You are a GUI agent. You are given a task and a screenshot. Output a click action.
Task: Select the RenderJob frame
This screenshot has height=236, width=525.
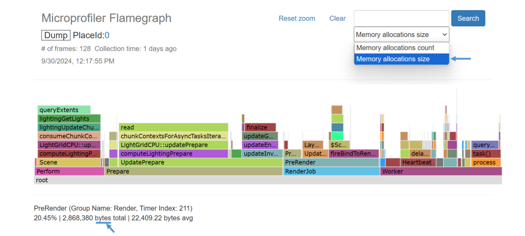(x=331, y=171)
